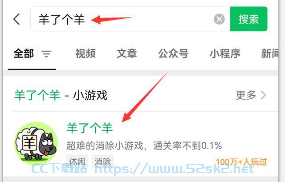Switch to the 文章 tab

point(126,53)
